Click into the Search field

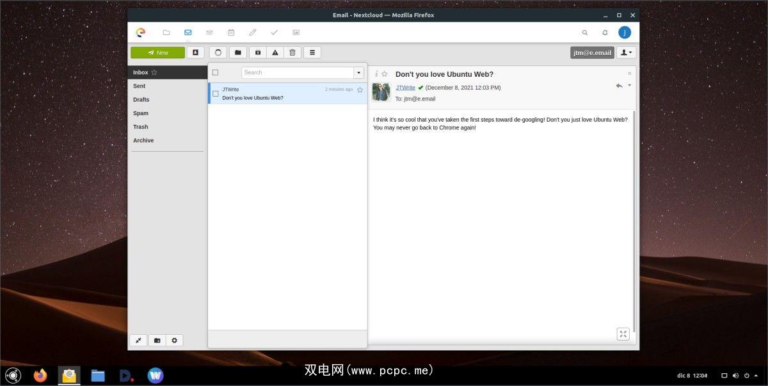[x=297, y=73]
